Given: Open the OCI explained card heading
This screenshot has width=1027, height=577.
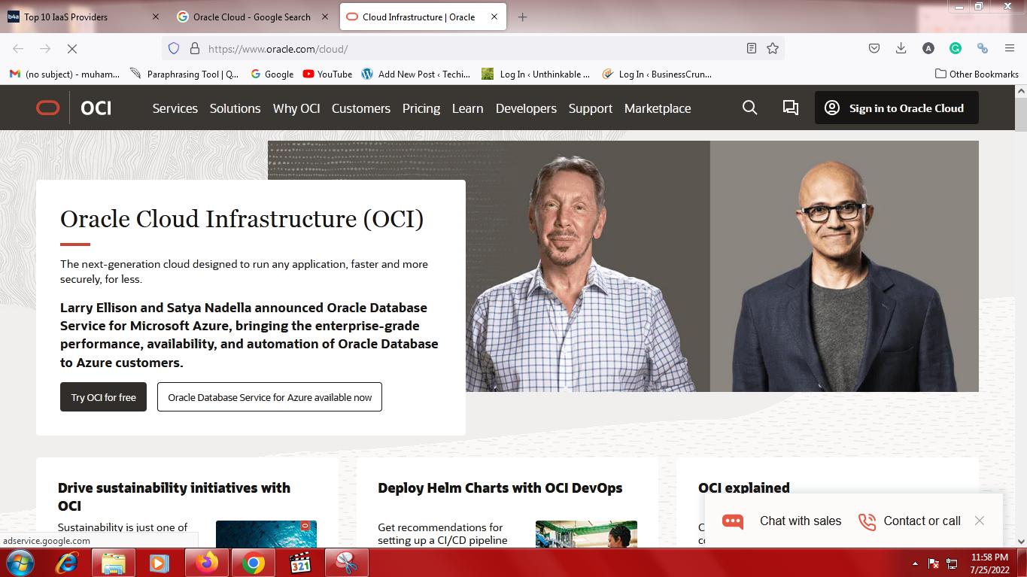Looking at the screenshot, I should pos(744,487).
